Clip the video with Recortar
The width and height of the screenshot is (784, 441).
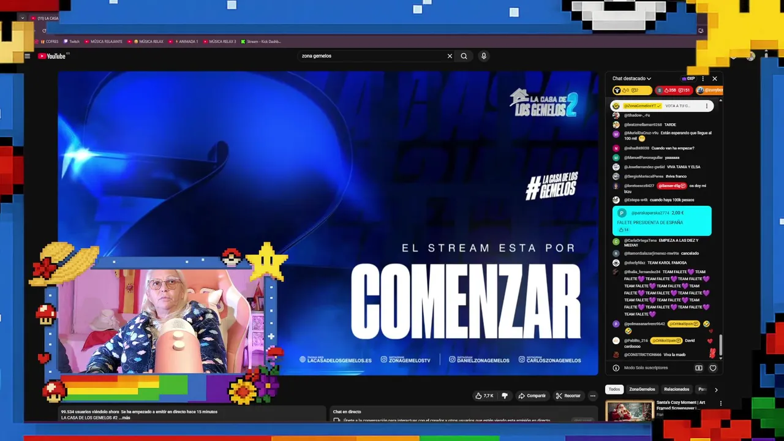pyautogui.click(x=568, y=396)
